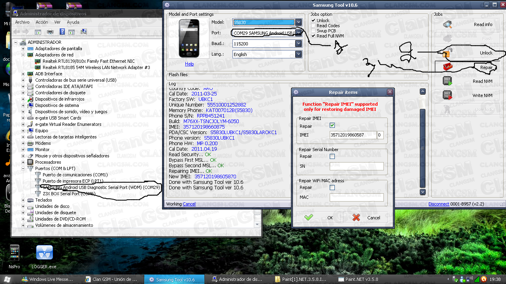Toggle Unlock jobs option checkbox
Viewport: 506px width, 284px height.
tap(313, 21)
